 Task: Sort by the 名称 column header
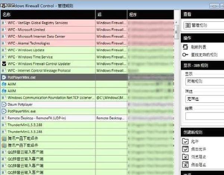(48, 15)
